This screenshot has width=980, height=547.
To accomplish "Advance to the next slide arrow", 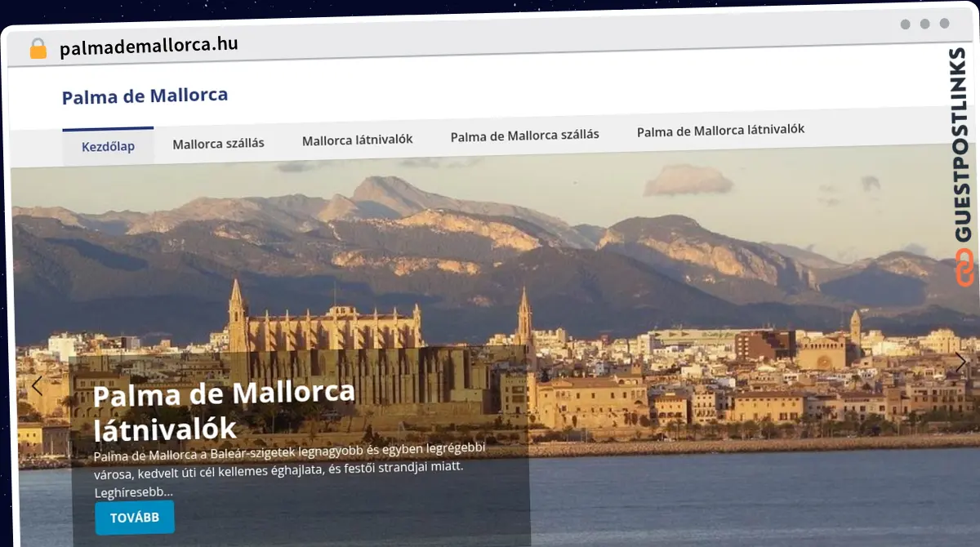I will (x=960, y=362).
